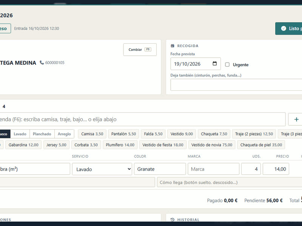Click the 'Entrada 16/10/2026 12:30' text
This screenshot has width=302, height=226.
click(x=37, y=29)
